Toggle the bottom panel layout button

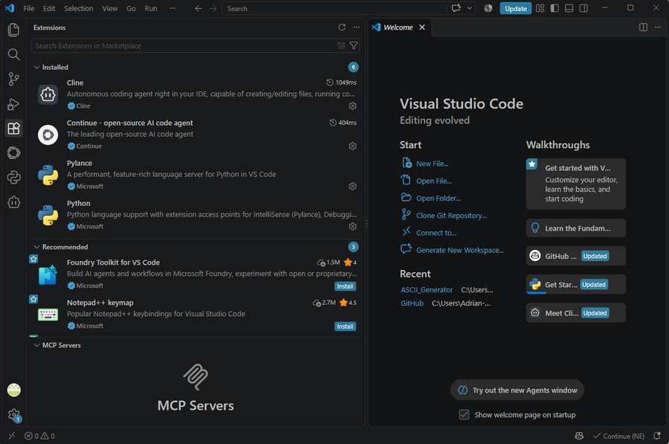tap(569, 8)
